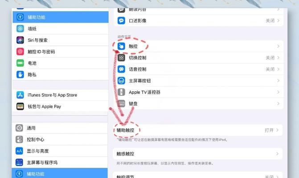Open the 触控调节 label
The width and height of the screenshot is (299, 178).
coord(125,176)
